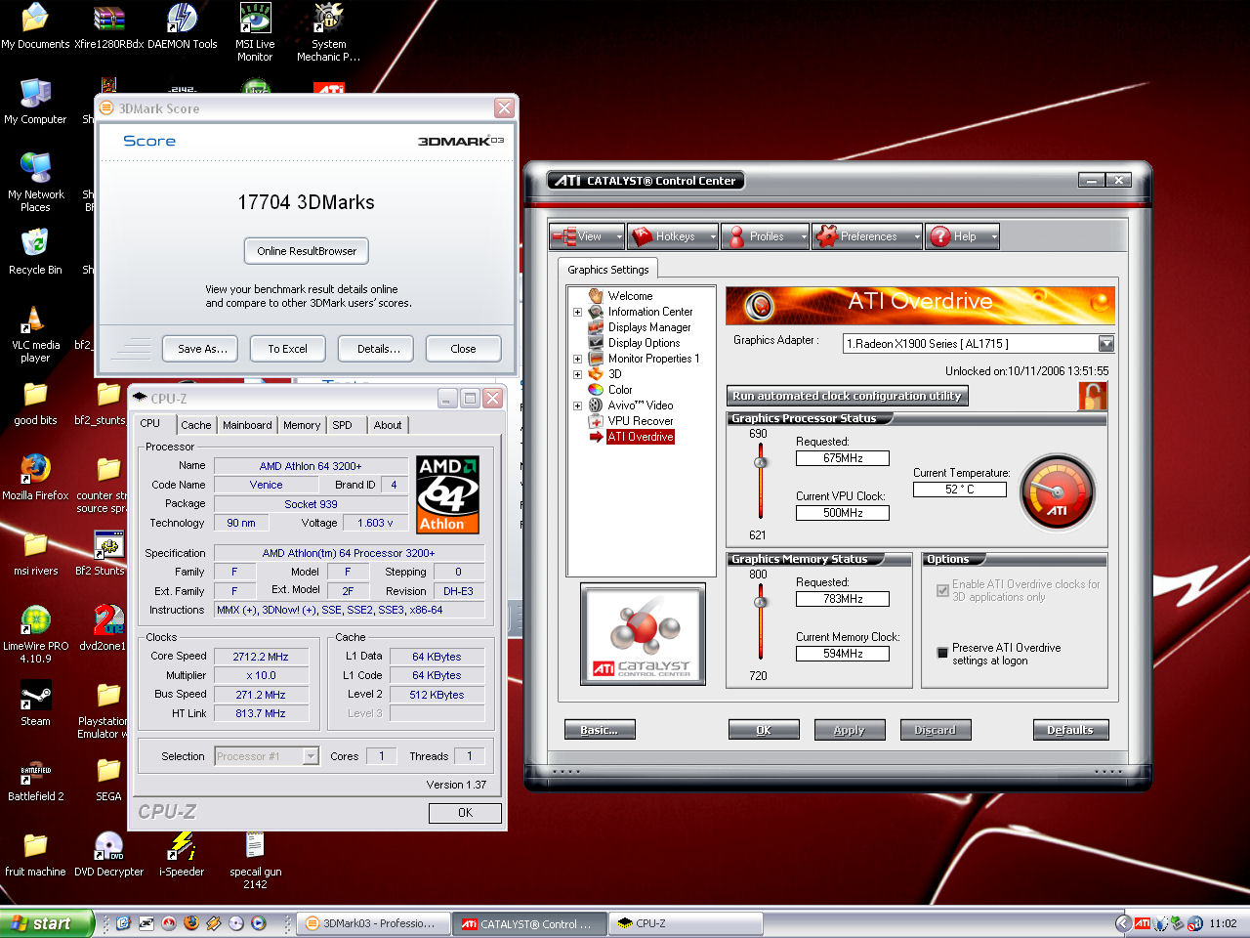Click To Excel in the 3DMark Score window
The height and width of the screenshot is (938, 1250).
point(287,349)
